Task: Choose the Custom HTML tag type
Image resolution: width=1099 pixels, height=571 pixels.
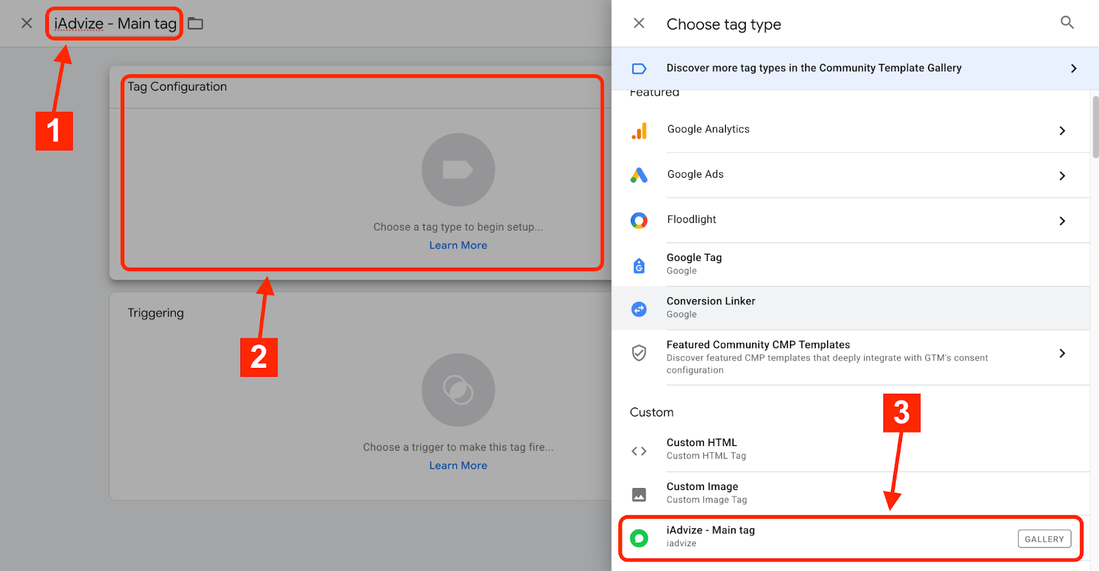Action: (x=701, y=443)
